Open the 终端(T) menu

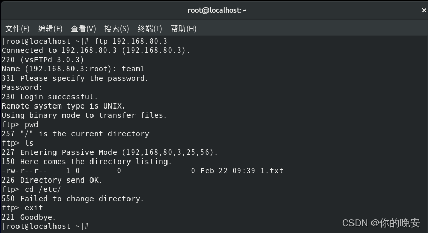tap(150, 28)
